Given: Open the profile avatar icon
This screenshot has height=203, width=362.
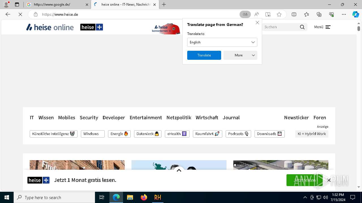Looking at the screenshot, I should point(6,5).
